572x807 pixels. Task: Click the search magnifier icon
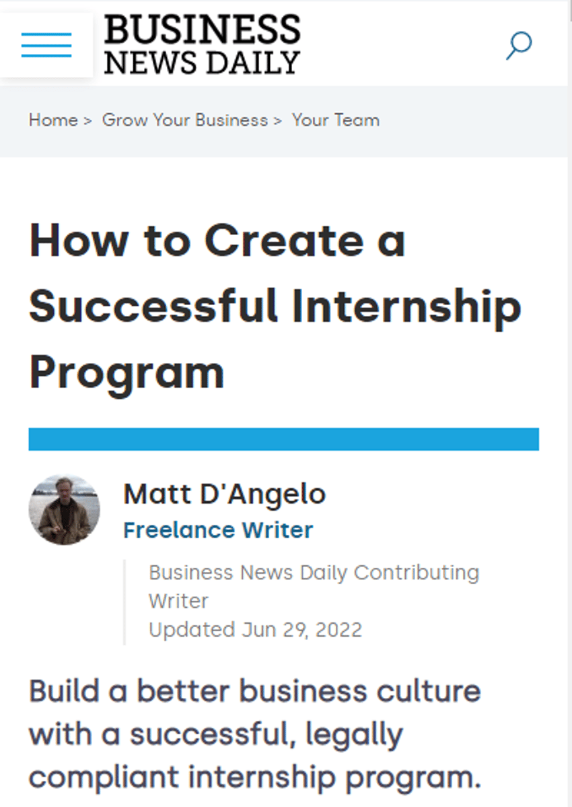coord(518,46)
